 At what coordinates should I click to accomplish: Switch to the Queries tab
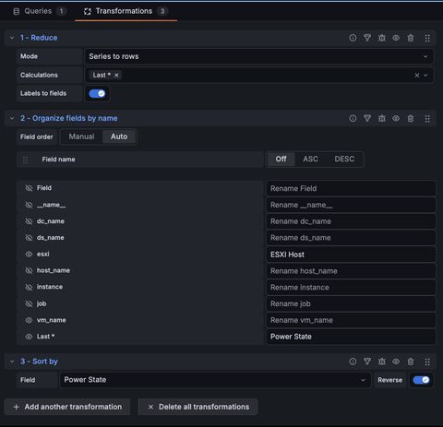[39, 11]
